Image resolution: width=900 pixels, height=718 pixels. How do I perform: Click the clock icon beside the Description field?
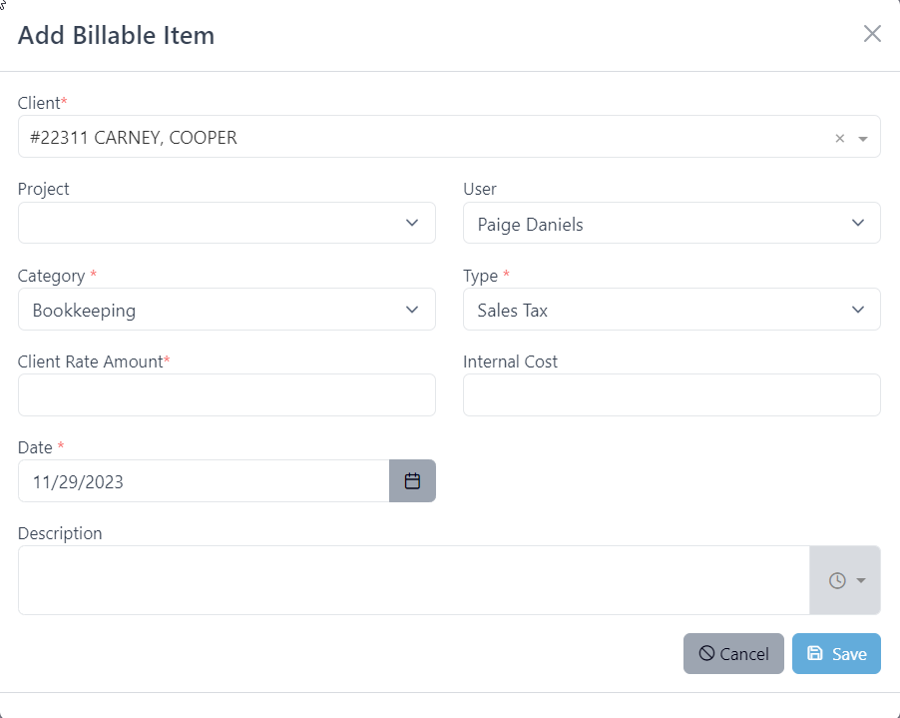(837, 580)
